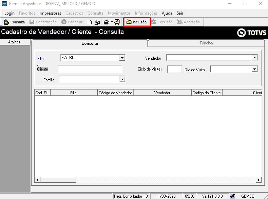268x199 pixels.
Task: Click the Ciclo de Visitas input field
Action: point(174,69)
